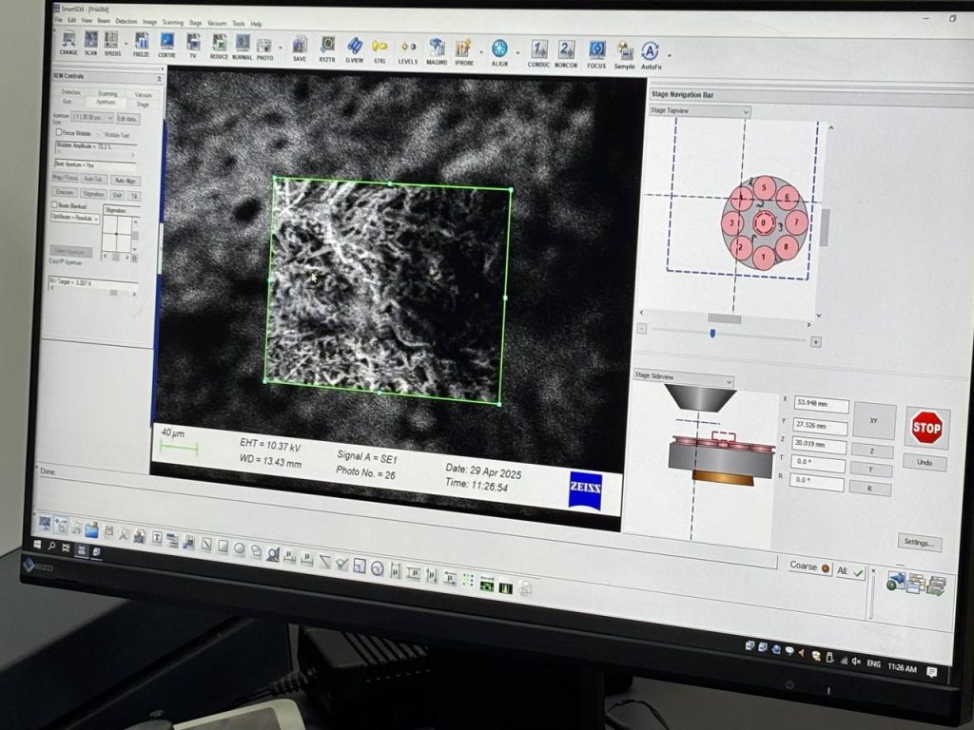Open the Vacuum menu

click(217, 24)
